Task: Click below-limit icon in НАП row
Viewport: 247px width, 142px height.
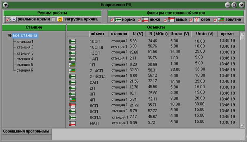Action: [72, 124]
